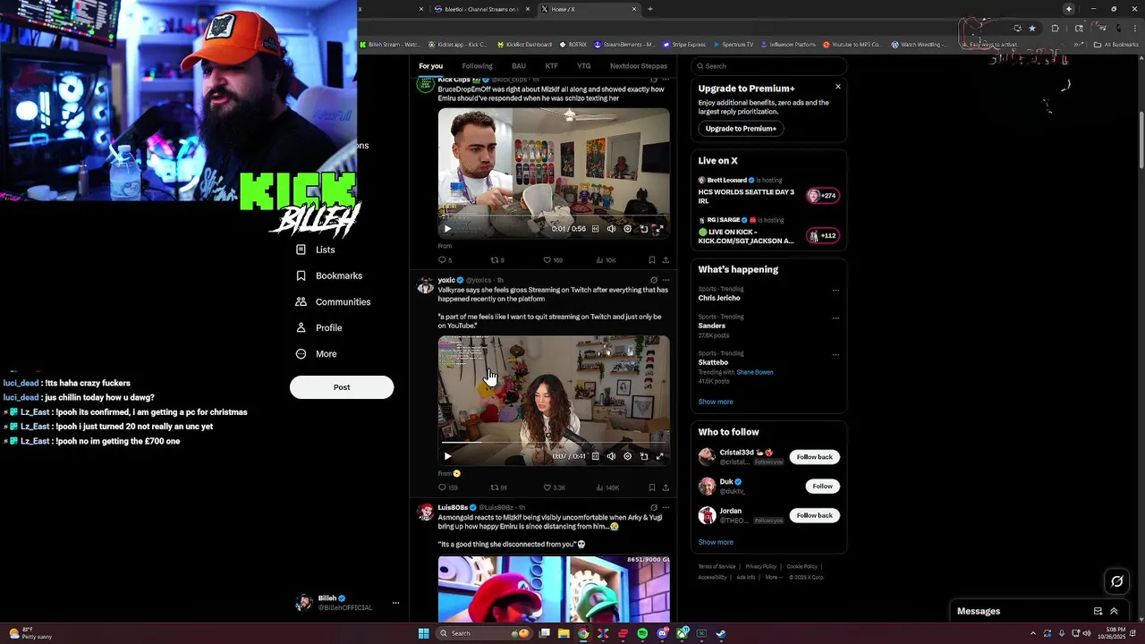Click Mizkif video progress bar
1145x644 pixels.
click(554, 215)
